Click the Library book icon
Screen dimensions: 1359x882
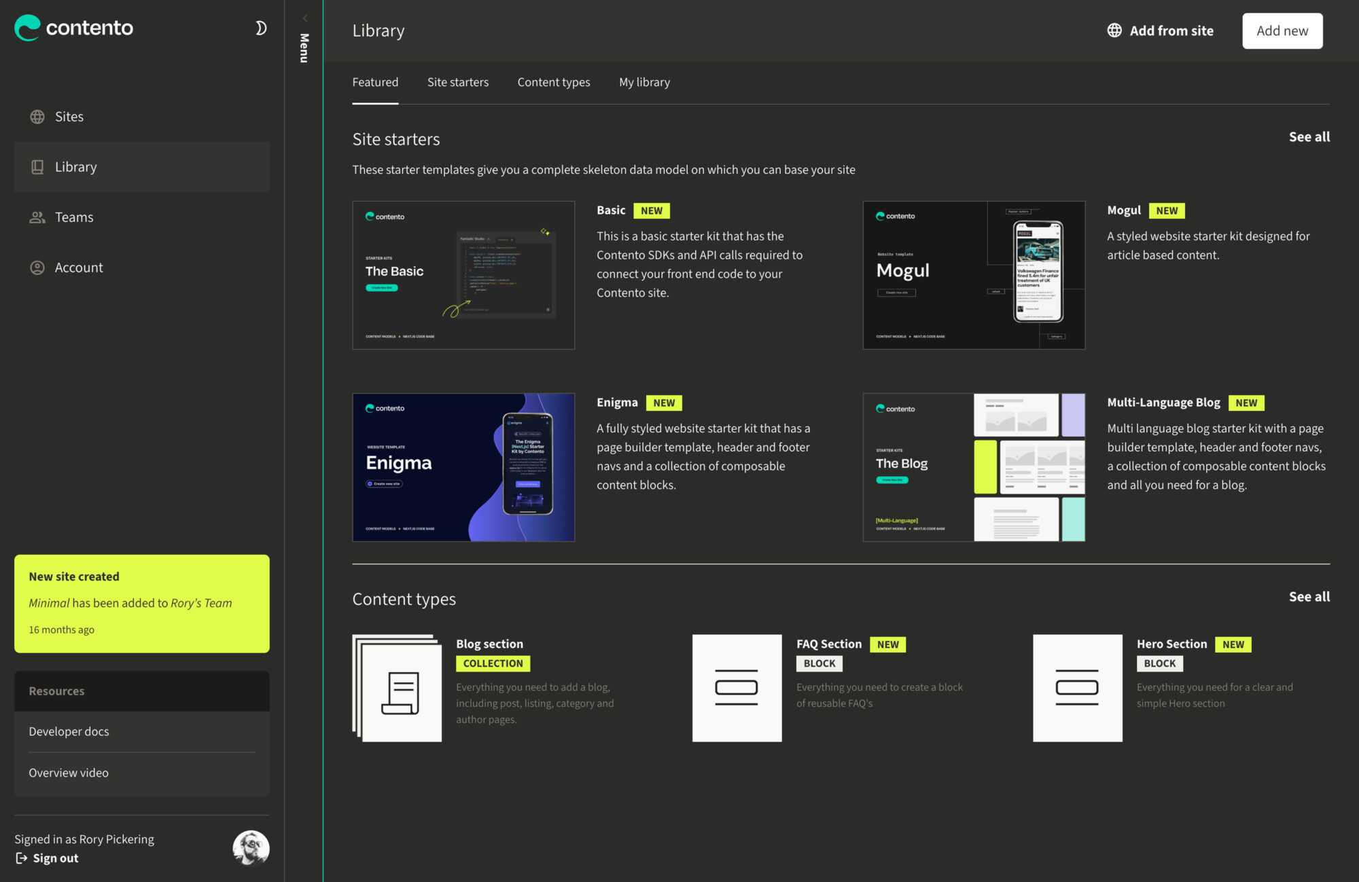(37, 167)
